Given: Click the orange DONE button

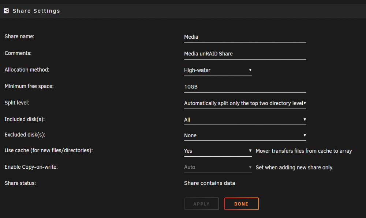Looking at the screenshot, I should pyautogui.click(x=242, y=204).
